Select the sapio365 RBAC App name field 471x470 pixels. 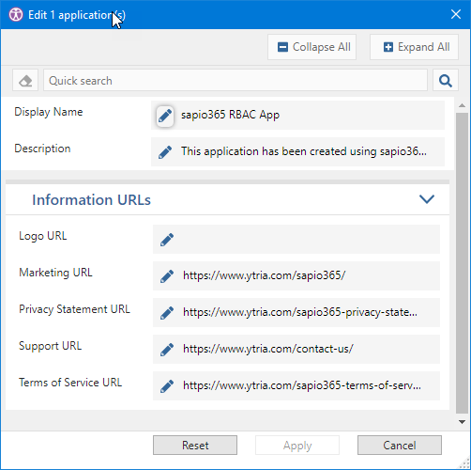pyautogui.click(x=297, y=115)
